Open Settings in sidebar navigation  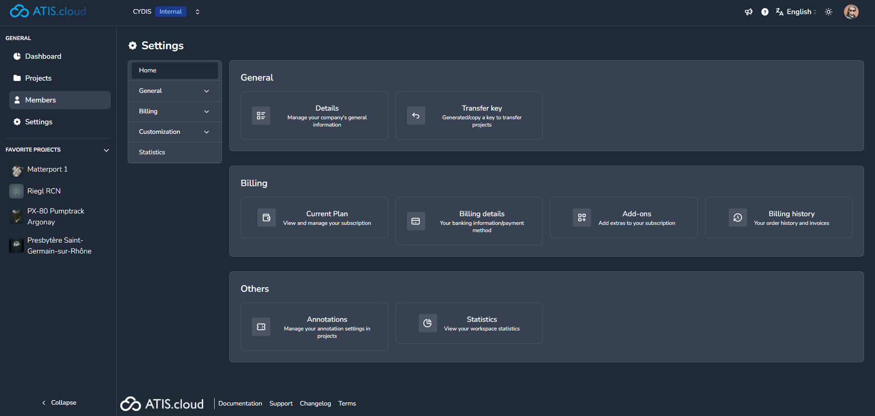[x=60, y=122]
